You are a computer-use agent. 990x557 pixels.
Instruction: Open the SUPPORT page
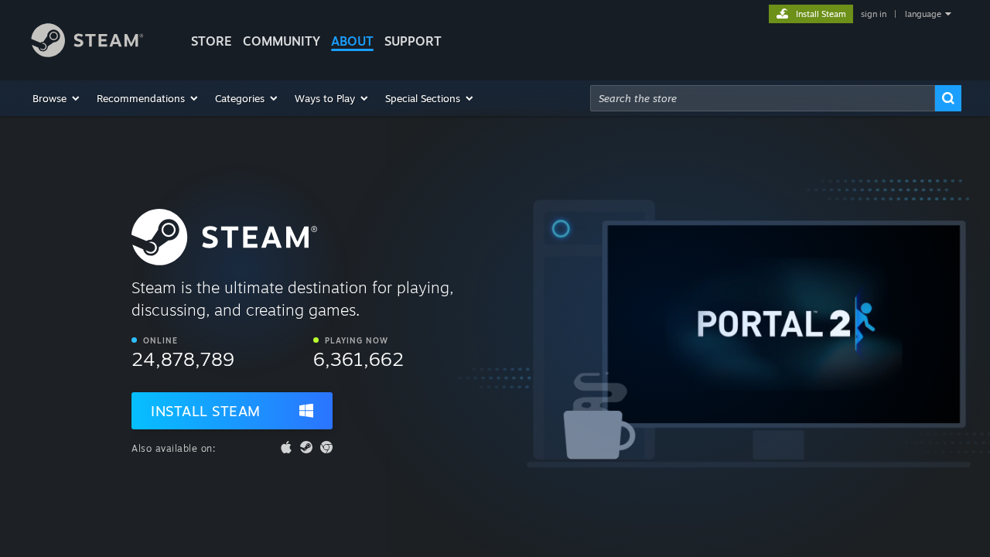[413, 41]
